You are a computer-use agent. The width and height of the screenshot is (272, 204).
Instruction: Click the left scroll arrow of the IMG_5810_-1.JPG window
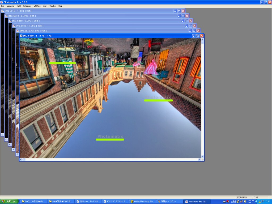coord(2,134)
